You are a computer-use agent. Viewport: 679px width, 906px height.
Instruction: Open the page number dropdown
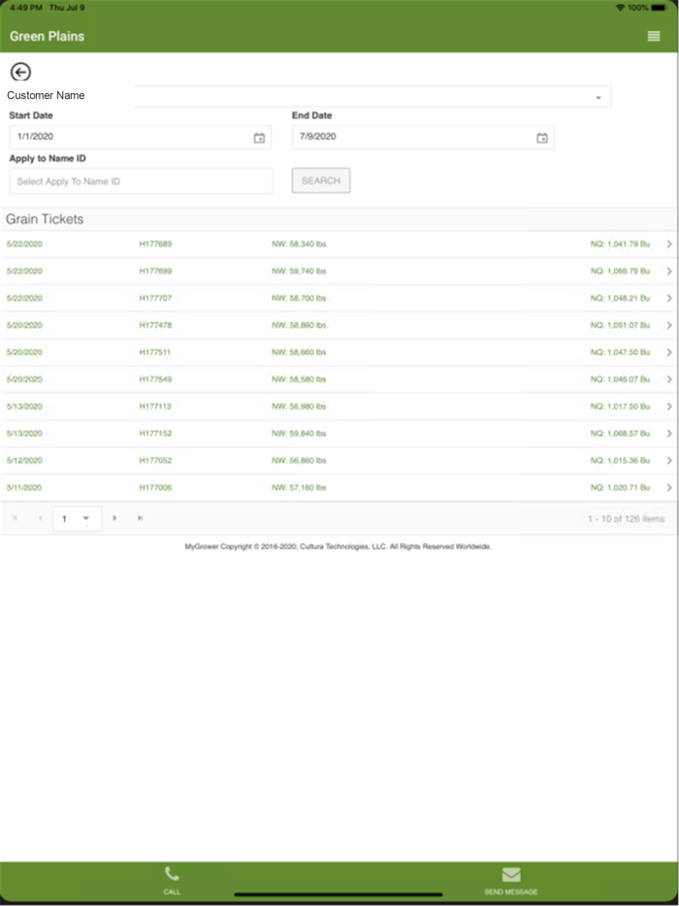[x=86, y=518]
